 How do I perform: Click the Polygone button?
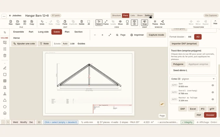point(178,64)
